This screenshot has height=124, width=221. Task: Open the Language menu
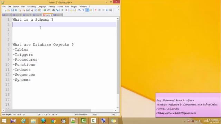pyautogui.click(x=42, y=7)
